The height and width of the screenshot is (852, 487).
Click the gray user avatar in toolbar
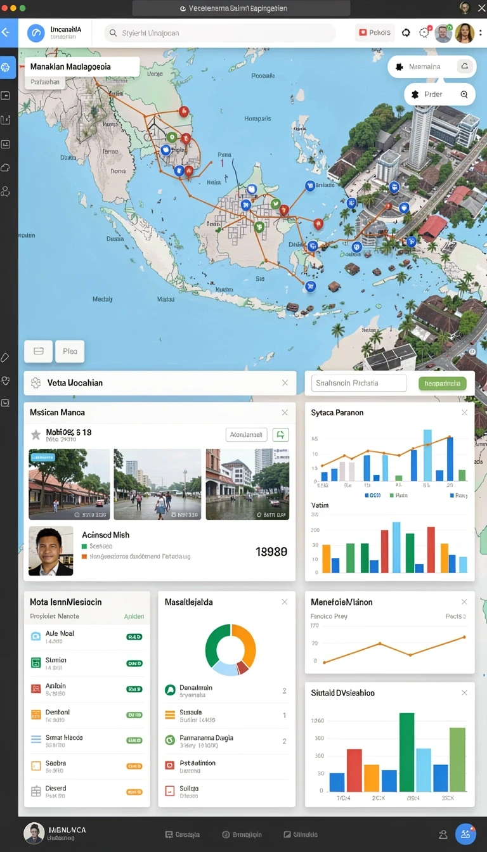[443, 33]
